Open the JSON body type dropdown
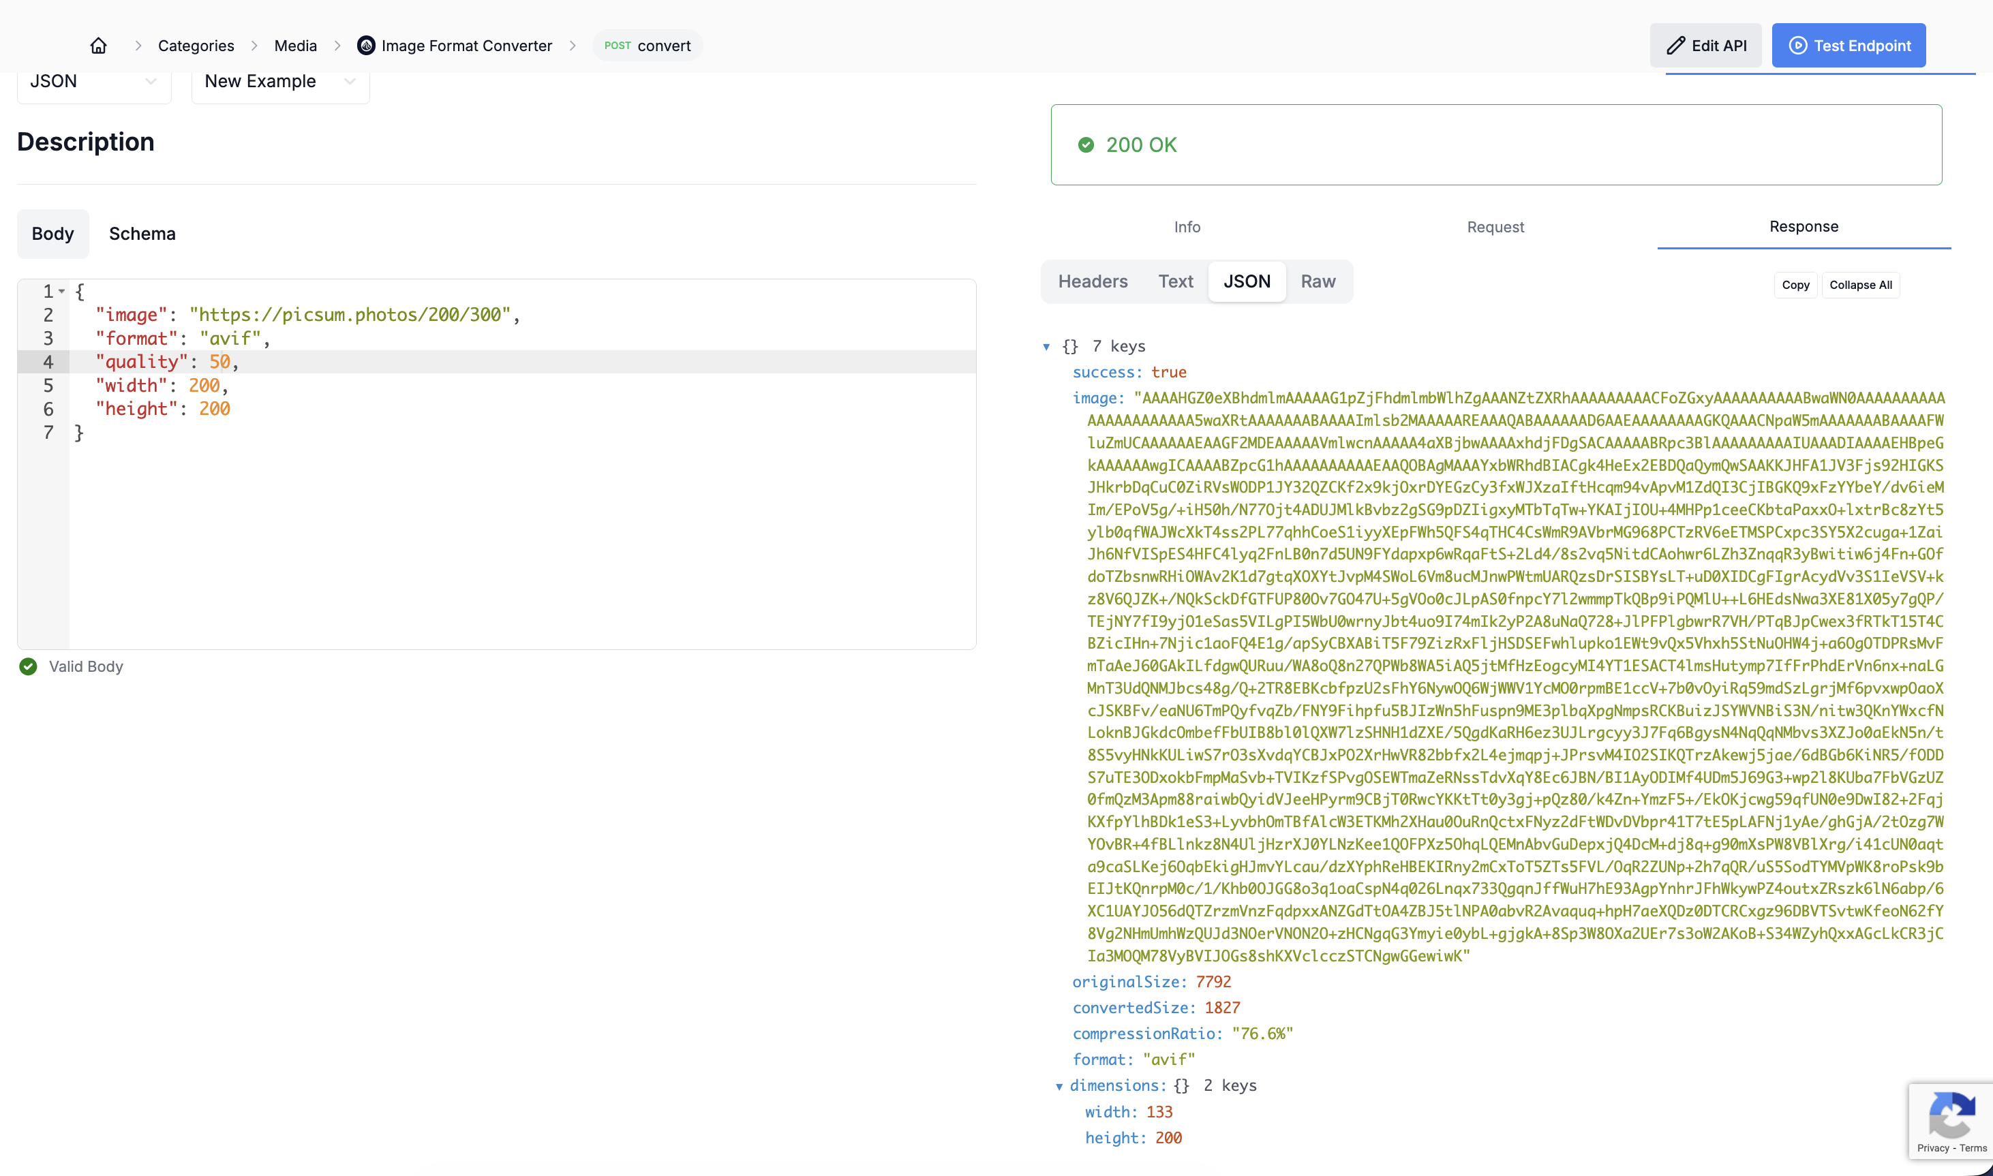Image resolution: width=1993 pixels, height=1176 pixels. 93,82
